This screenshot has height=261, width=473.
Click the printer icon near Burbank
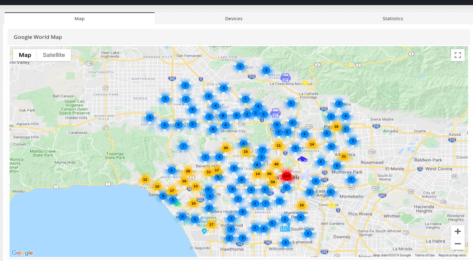pyautogui.click(x=275, y=113)
